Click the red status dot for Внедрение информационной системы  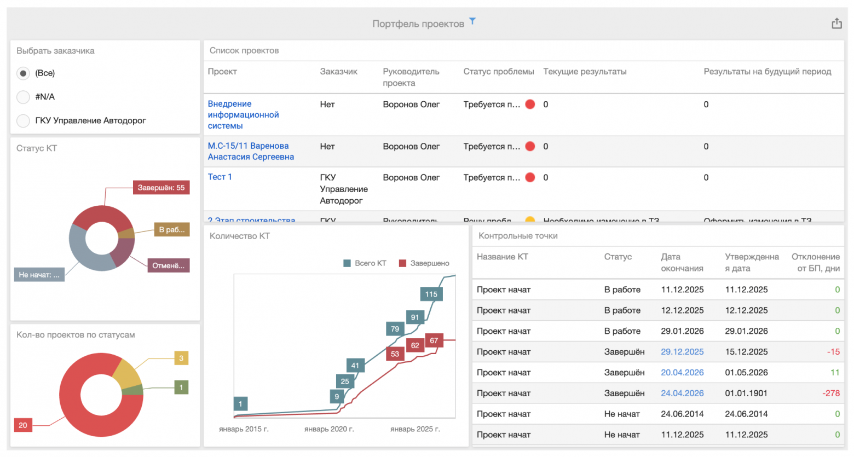[530, 104]
